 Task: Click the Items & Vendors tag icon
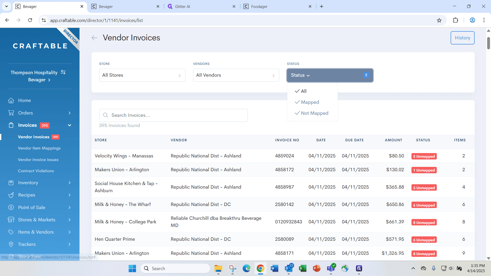(11, 232)
